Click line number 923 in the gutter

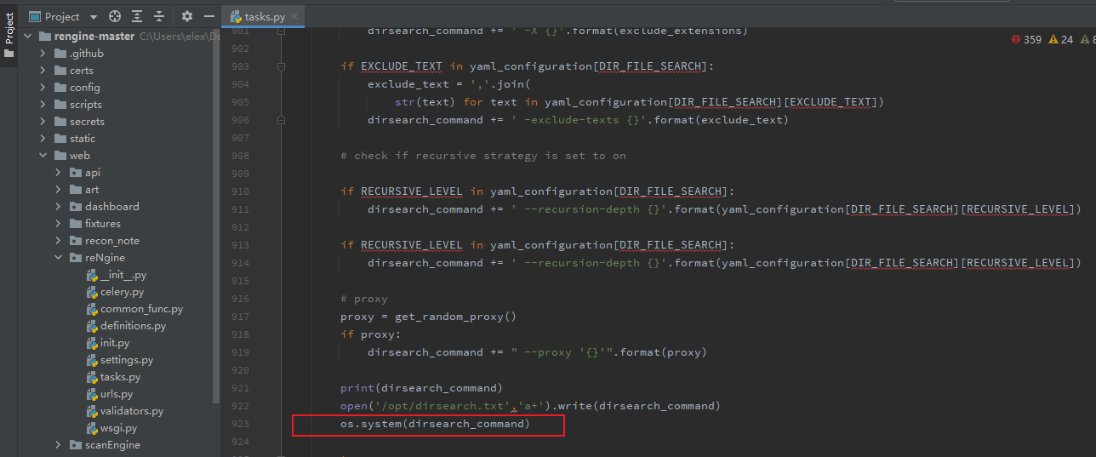click(240, 423)
